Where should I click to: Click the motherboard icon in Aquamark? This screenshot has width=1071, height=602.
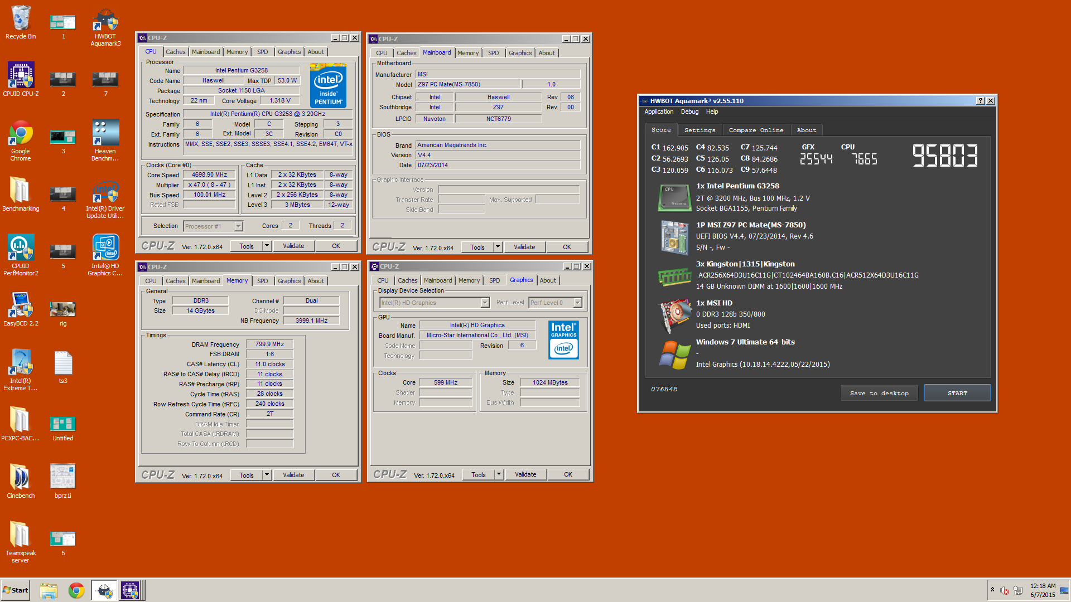coord(674,237)
